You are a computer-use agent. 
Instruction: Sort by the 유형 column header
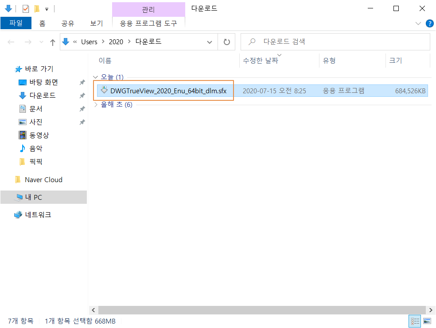pyautogui.click(x=329, y=61)
